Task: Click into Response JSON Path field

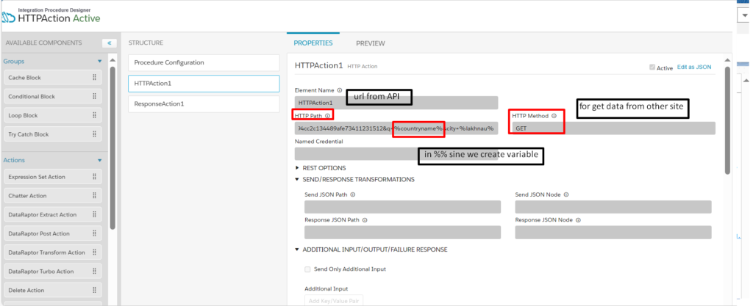Action: 402,233
